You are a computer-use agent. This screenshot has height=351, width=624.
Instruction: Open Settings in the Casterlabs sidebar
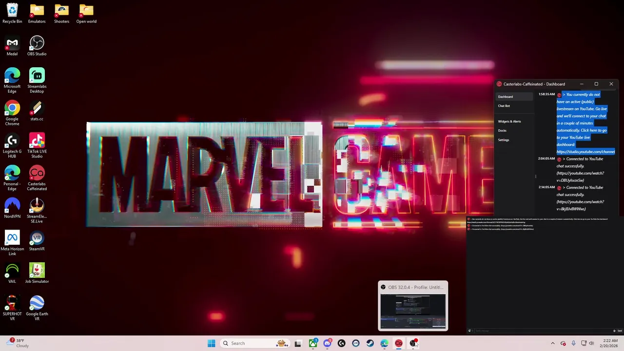pos(504,140)
